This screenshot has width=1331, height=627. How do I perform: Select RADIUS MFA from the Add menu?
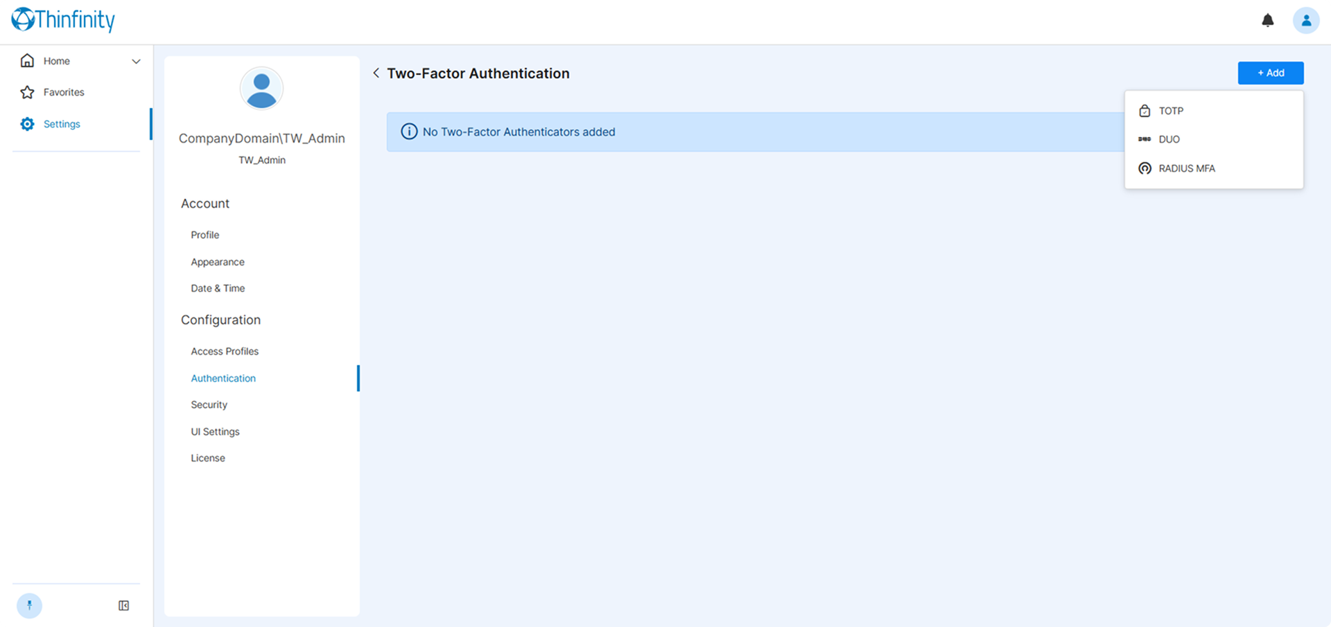click(1214, 168)
